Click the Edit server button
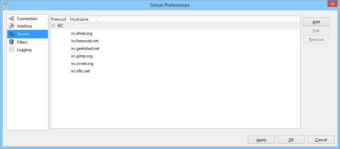This screenshot has height=149, width=340. (316, 31)
